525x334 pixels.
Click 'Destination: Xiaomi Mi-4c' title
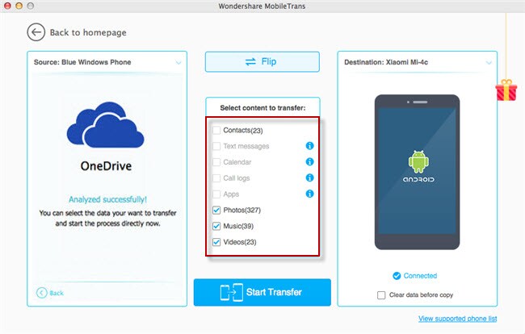point(386,62)
